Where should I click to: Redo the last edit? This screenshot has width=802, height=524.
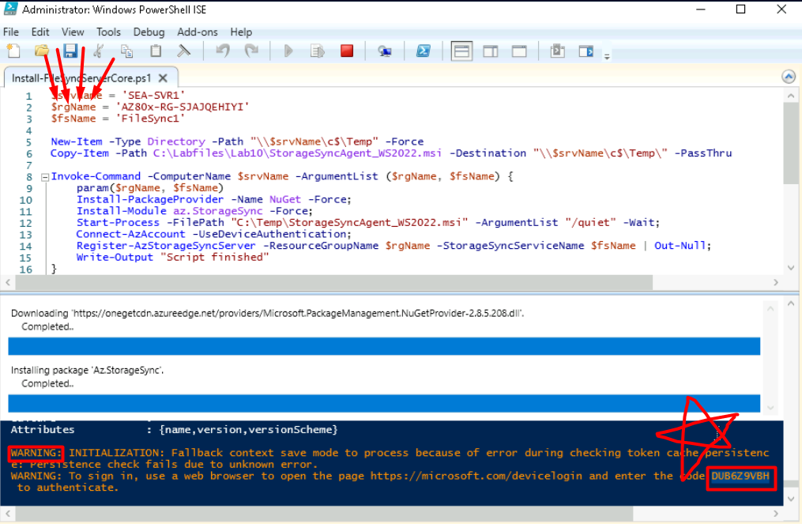click(251, 51)
